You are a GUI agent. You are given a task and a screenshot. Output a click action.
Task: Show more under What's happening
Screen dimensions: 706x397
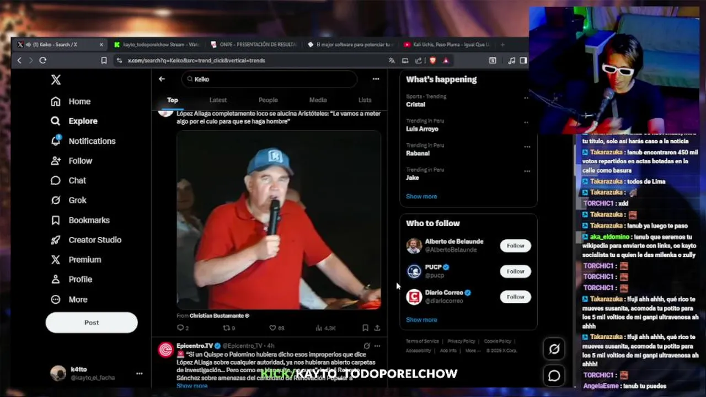[x=421, y=196]
